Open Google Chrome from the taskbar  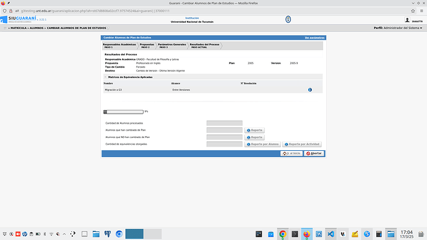point(283,234)
